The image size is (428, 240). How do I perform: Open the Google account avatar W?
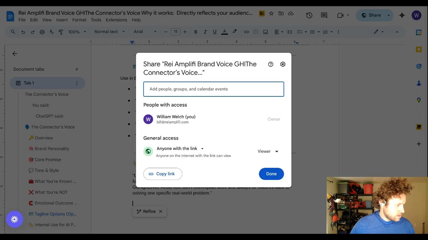point(416,15)
